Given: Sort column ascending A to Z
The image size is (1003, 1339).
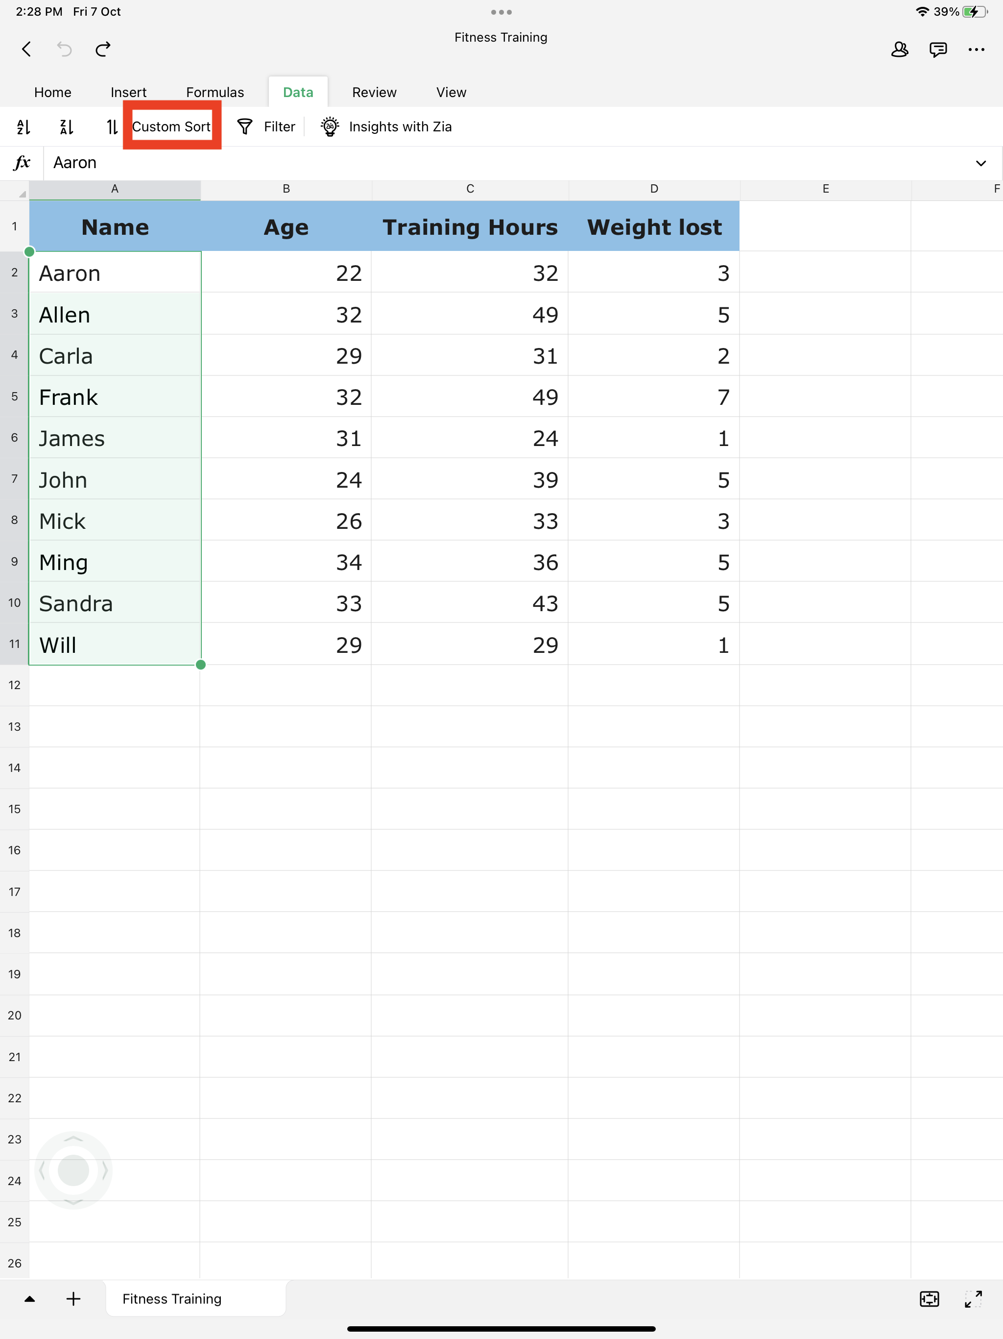Looking at the screenshot, I should [x=24, y=126].
